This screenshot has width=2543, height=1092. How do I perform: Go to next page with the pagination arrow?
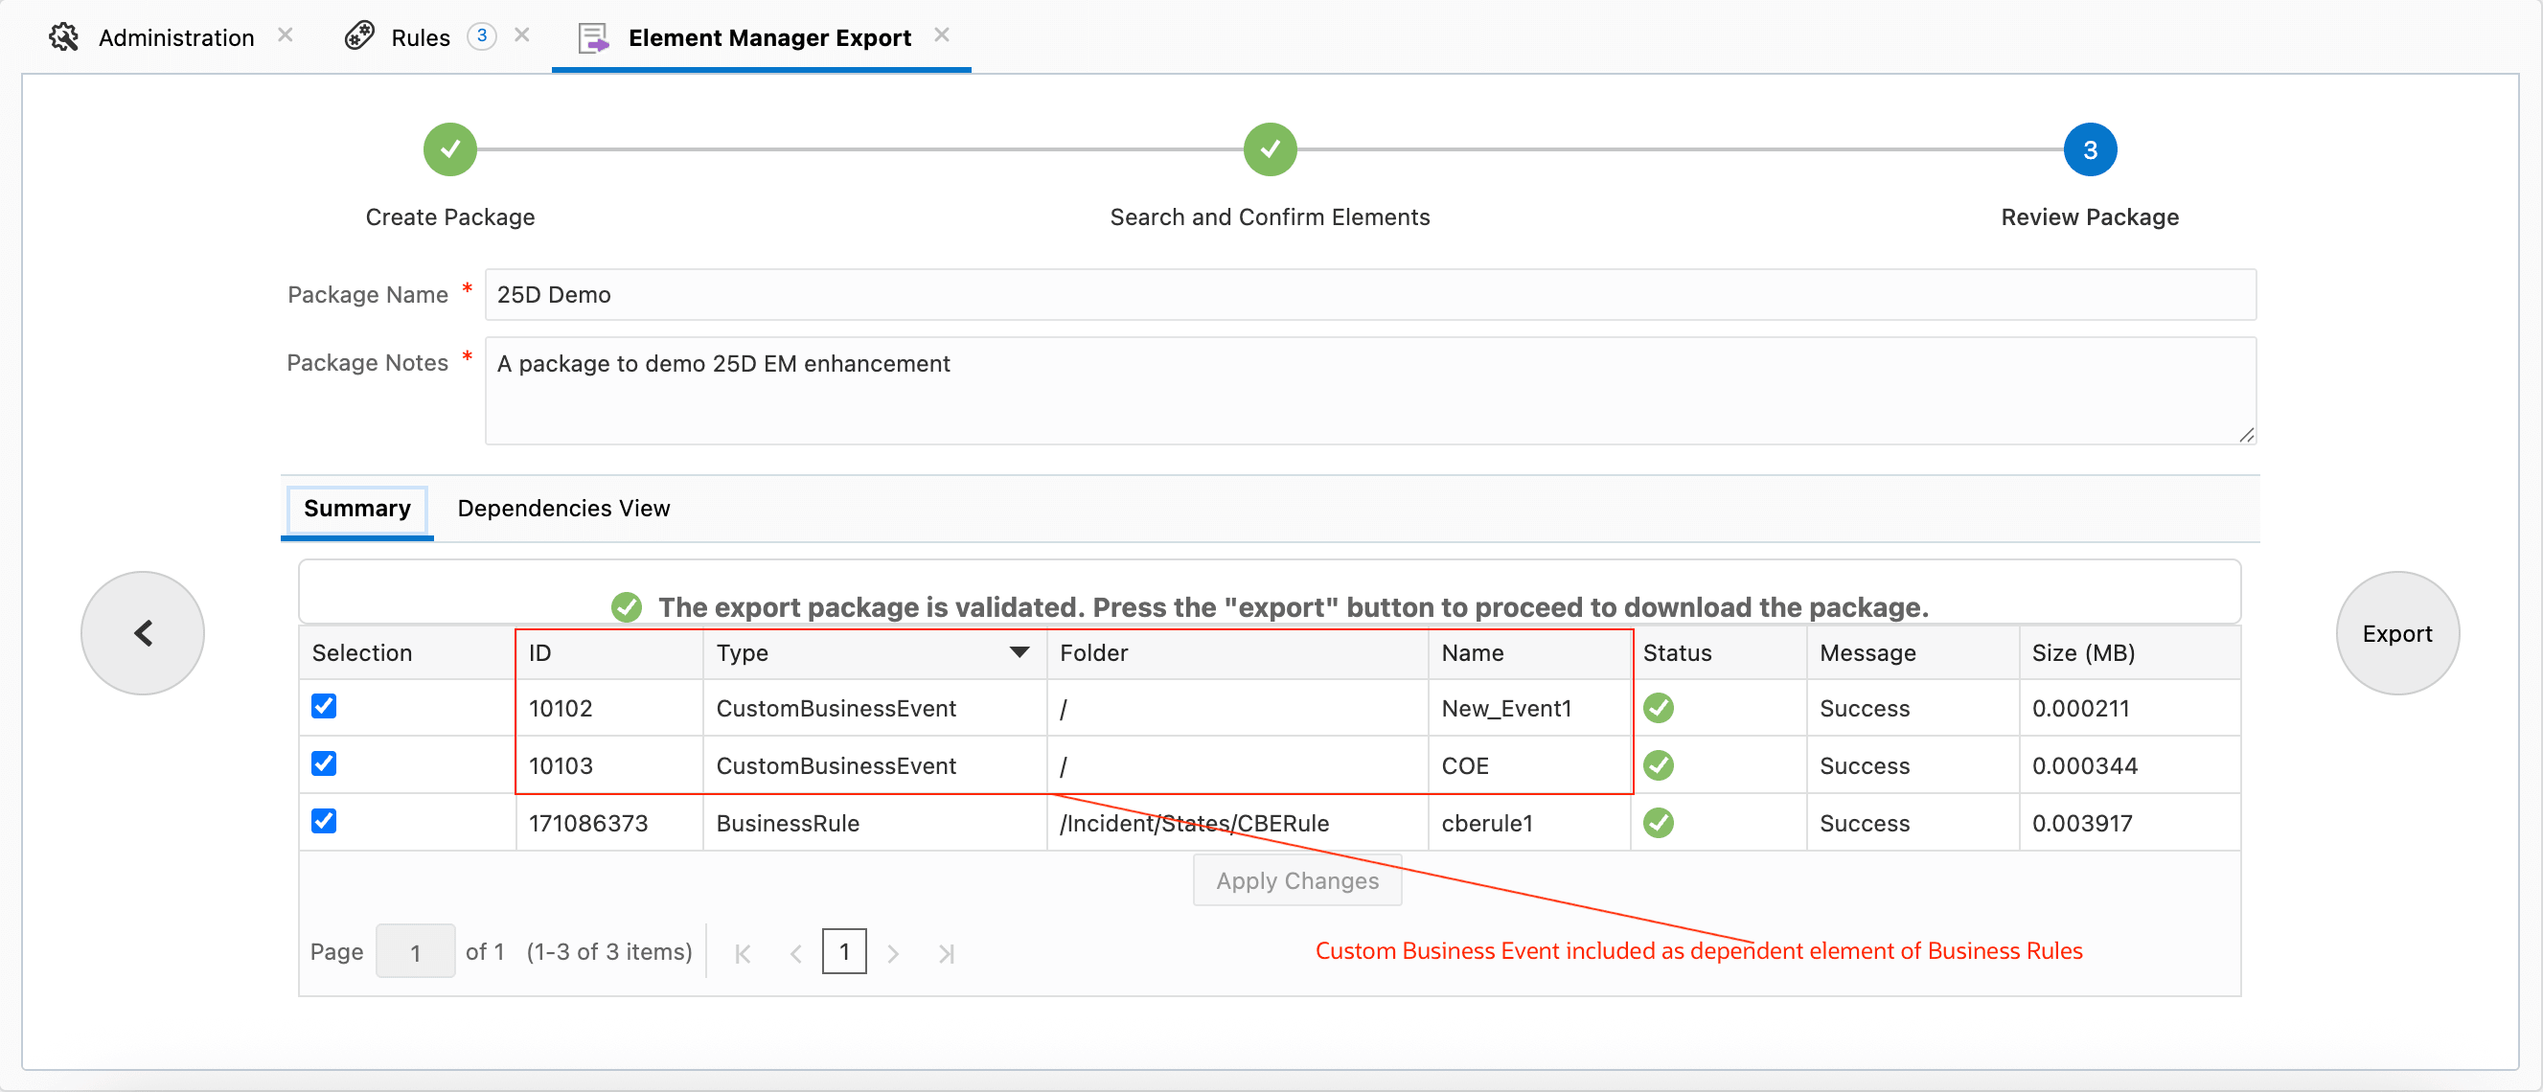tap(892, 954)
